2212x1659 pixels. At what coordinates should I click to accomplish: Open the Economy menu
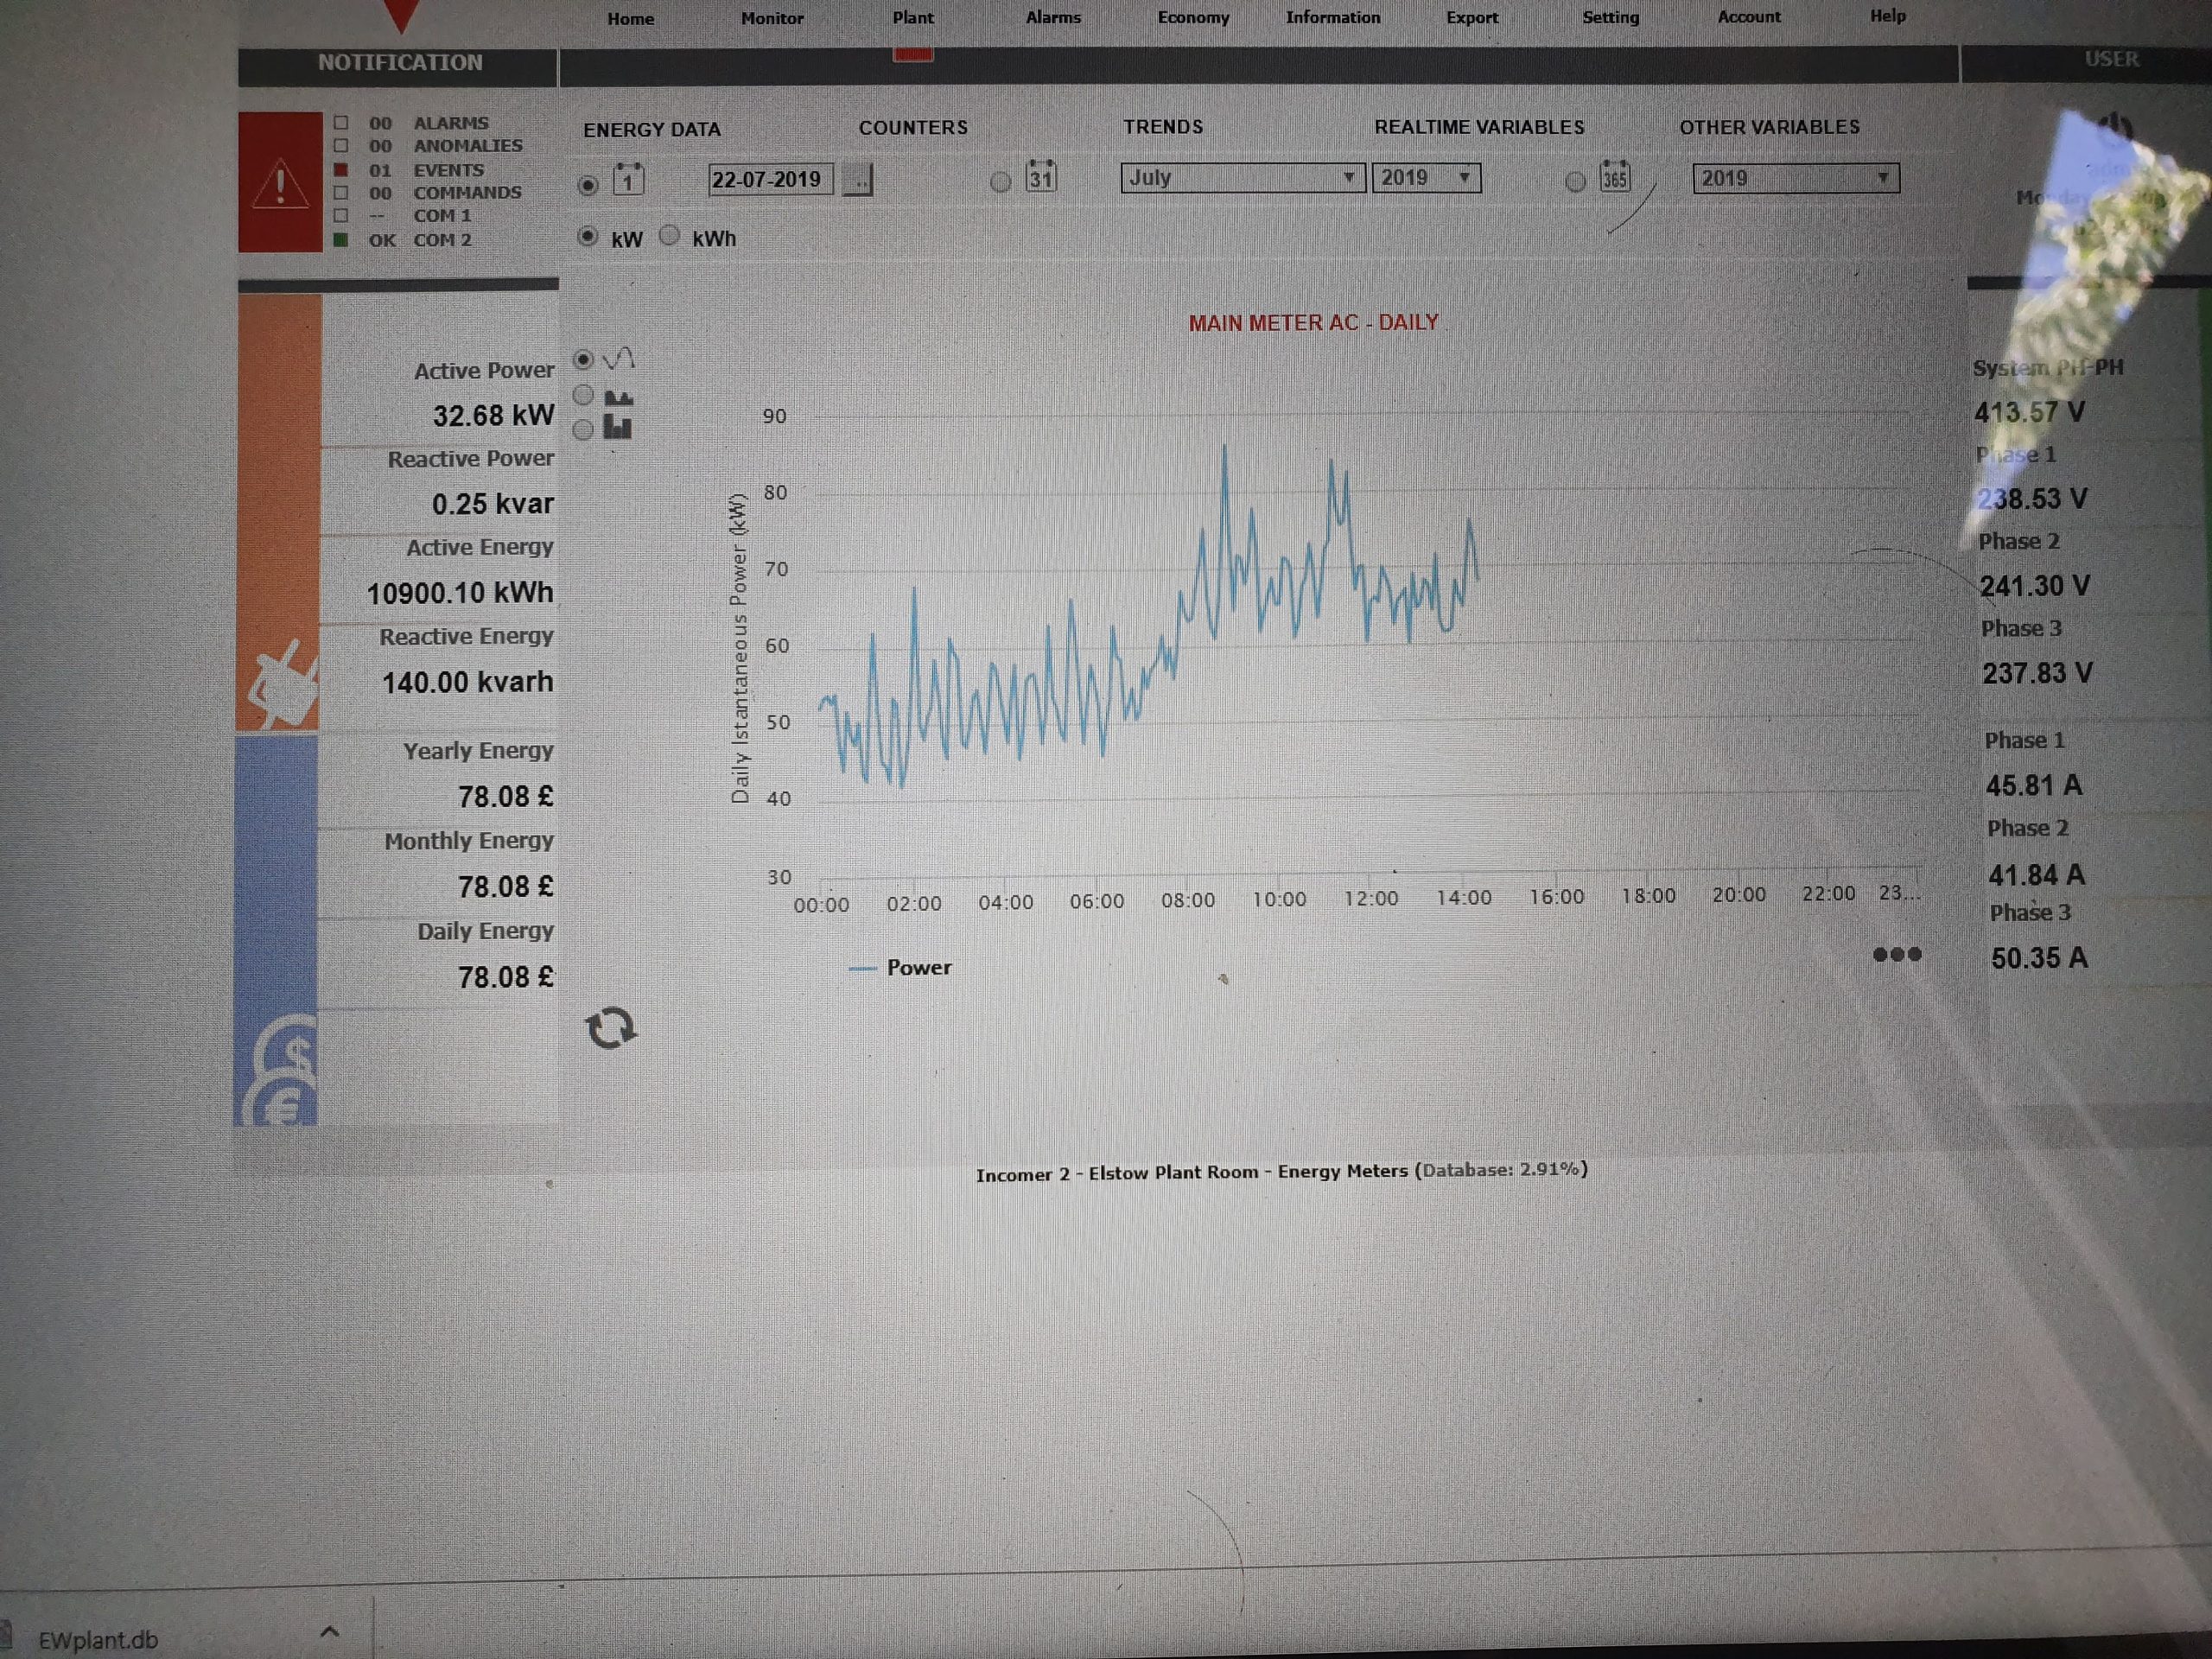(x=1193, y=17)
